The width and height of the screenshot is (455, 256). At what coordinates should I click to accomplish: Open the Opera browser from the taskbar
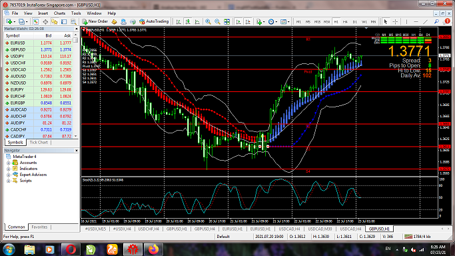[71, 249]
